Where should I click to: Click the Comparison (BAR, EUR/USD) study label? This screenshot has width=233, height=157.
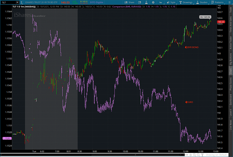click(127, 7)
